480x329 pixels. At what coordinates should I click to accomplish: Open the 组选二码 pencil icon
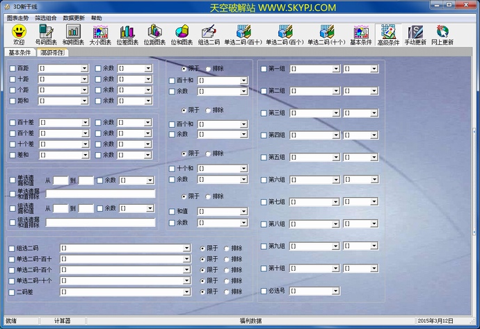209,31
